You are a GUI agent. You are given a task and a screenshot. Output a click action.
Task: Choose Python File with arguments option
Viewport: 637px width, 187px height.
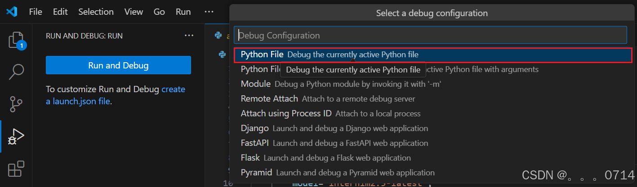point(433,69)
